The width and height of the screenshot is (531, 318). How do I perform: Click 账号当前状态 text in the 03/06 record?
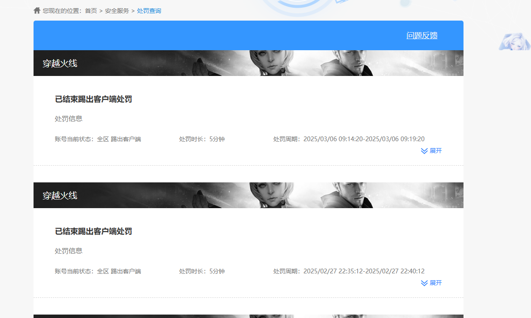[98, 139]
